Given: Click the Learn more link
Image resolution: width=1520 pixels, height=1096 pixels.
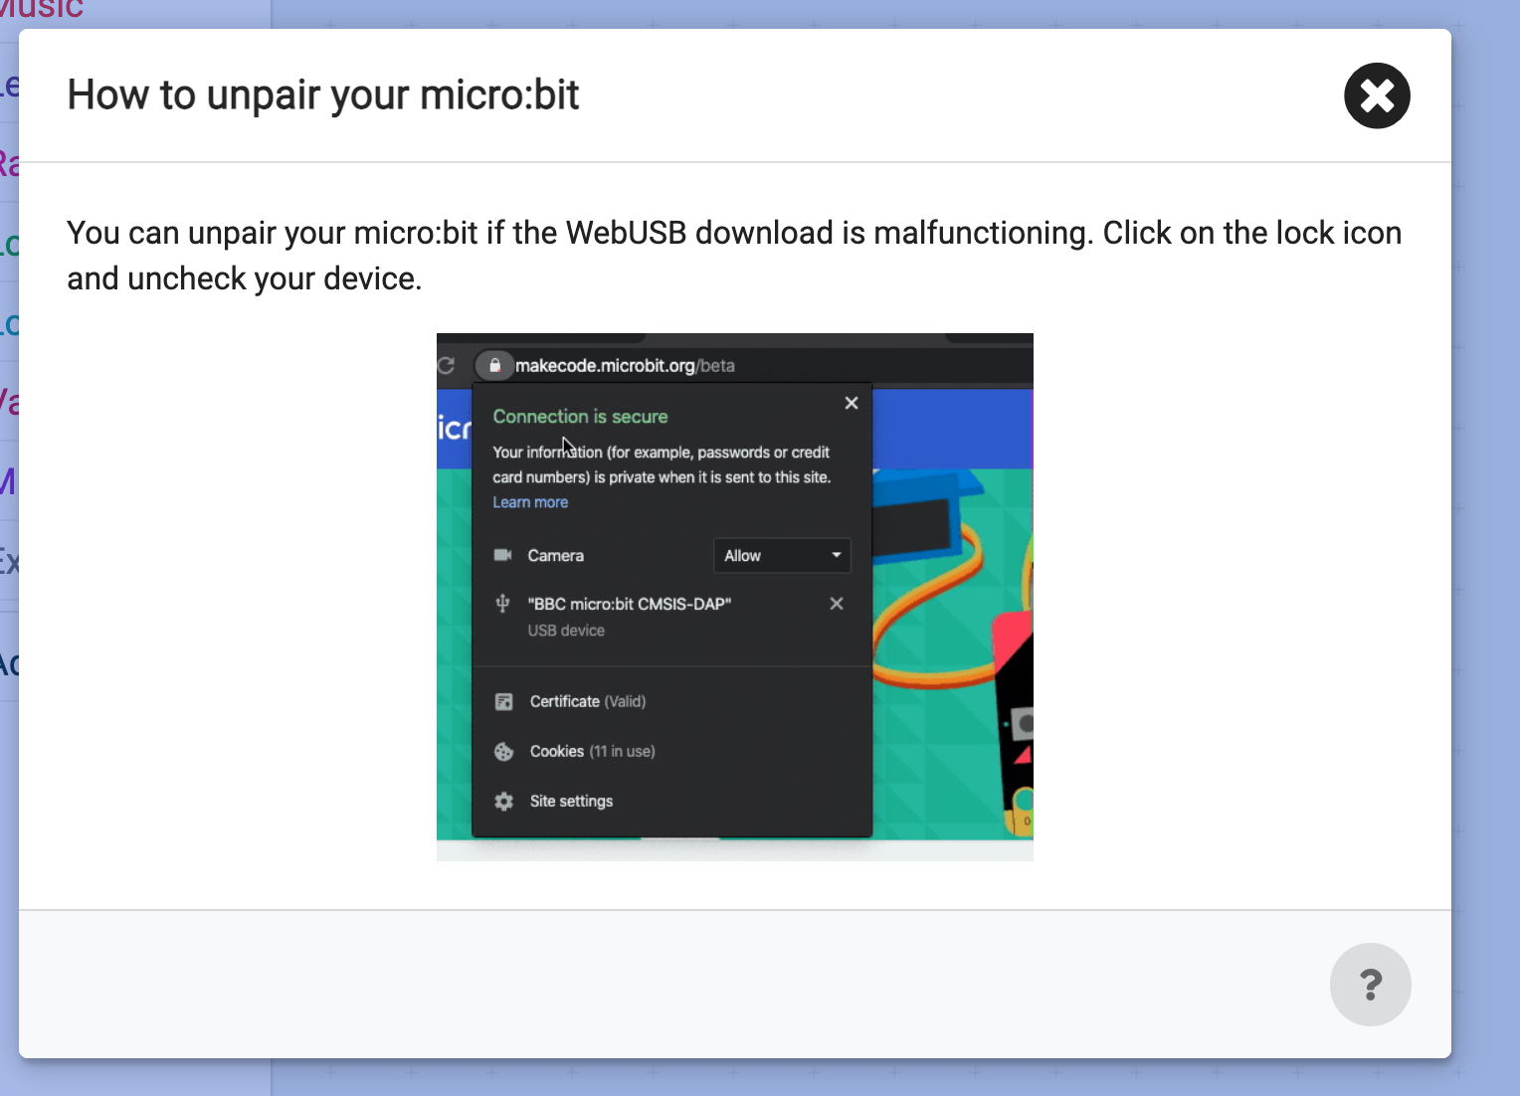Looking at the screenshot, I should [x=530, y=502].
